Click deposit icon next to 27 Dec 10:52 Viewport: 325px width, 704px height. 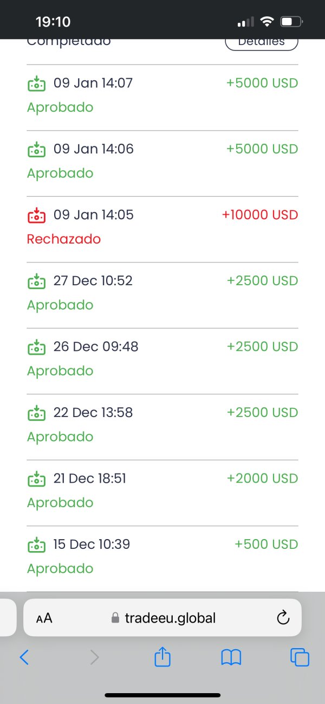36,281
